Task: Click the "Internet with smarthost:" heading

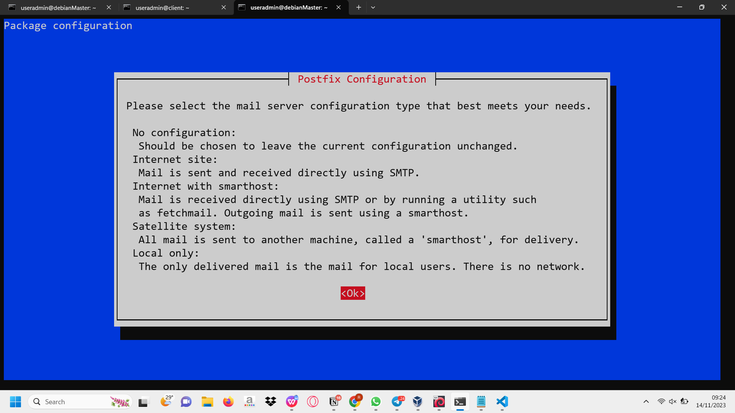Action: [206, 186]
